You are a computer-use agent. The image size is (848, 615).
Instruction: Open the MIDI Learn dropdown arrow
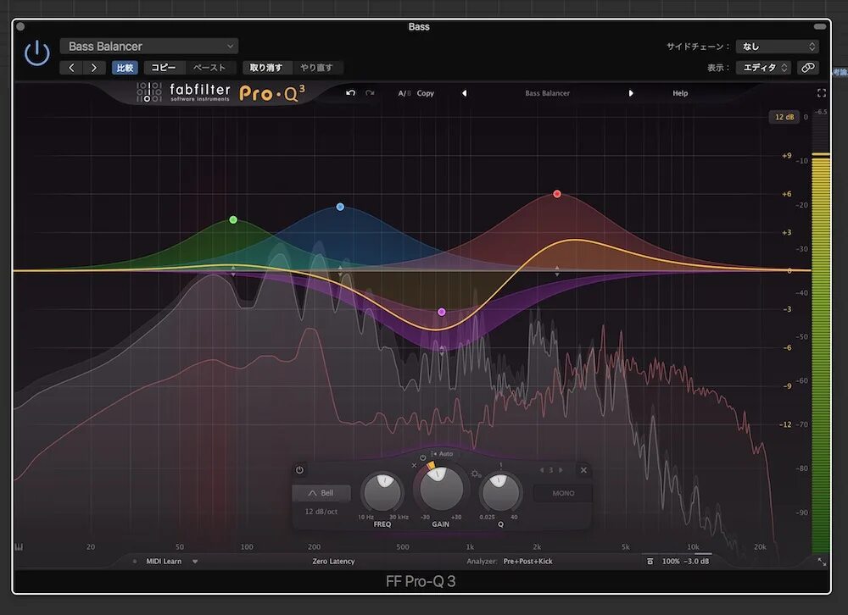click(x=195, y=562)
